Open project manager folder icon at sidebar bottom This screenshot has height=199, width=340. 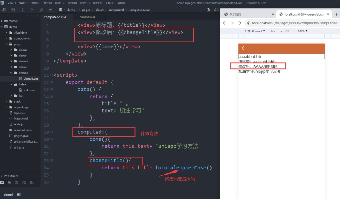tap(2, 183)
